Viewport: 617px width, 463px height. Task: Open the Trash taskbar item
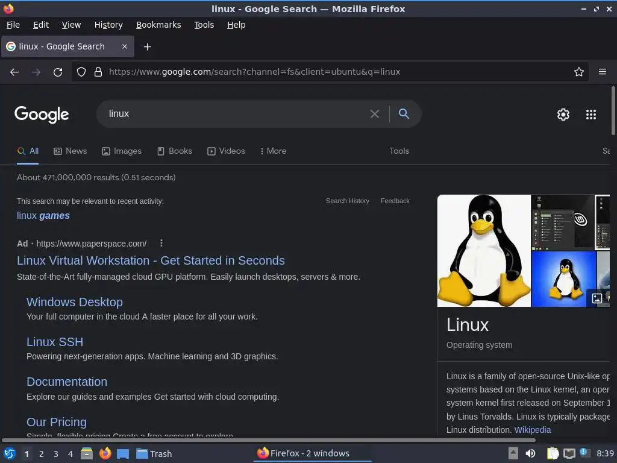[x=154, y=453]
